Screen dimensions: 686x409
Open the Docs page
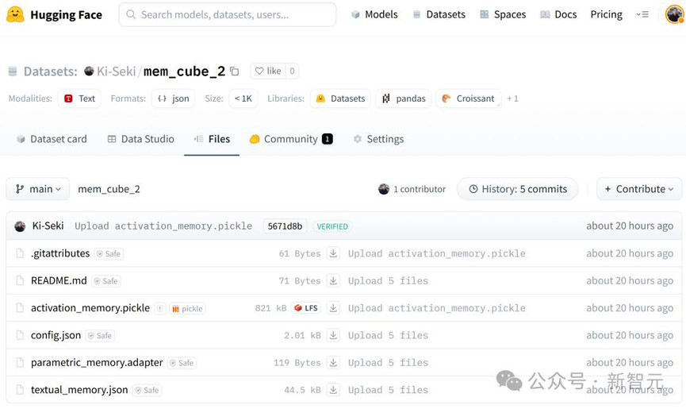point(558,14)
